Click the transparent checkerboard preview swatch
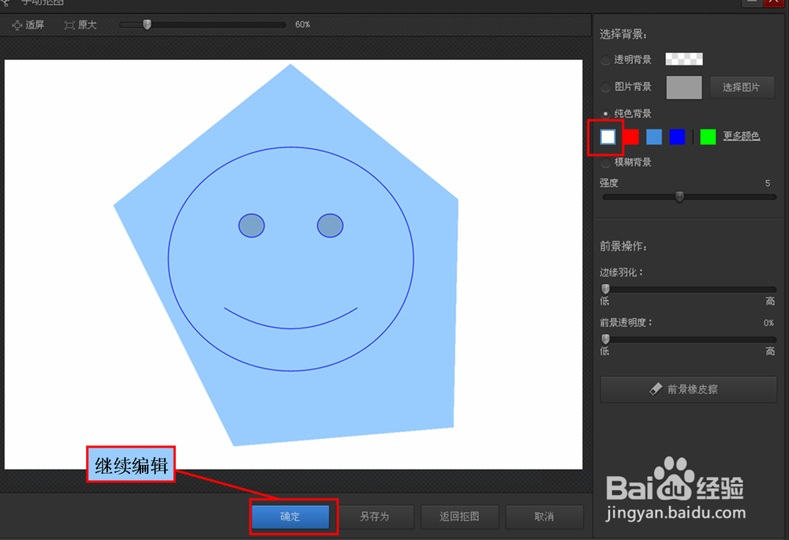Image resolution: width=789 pixels, height=540 pixels. [x=683, y=58]
